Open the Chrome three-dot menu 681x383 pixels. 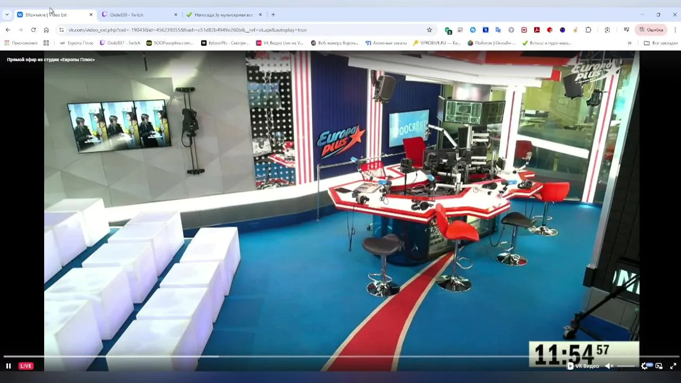(x=675, y=30)
